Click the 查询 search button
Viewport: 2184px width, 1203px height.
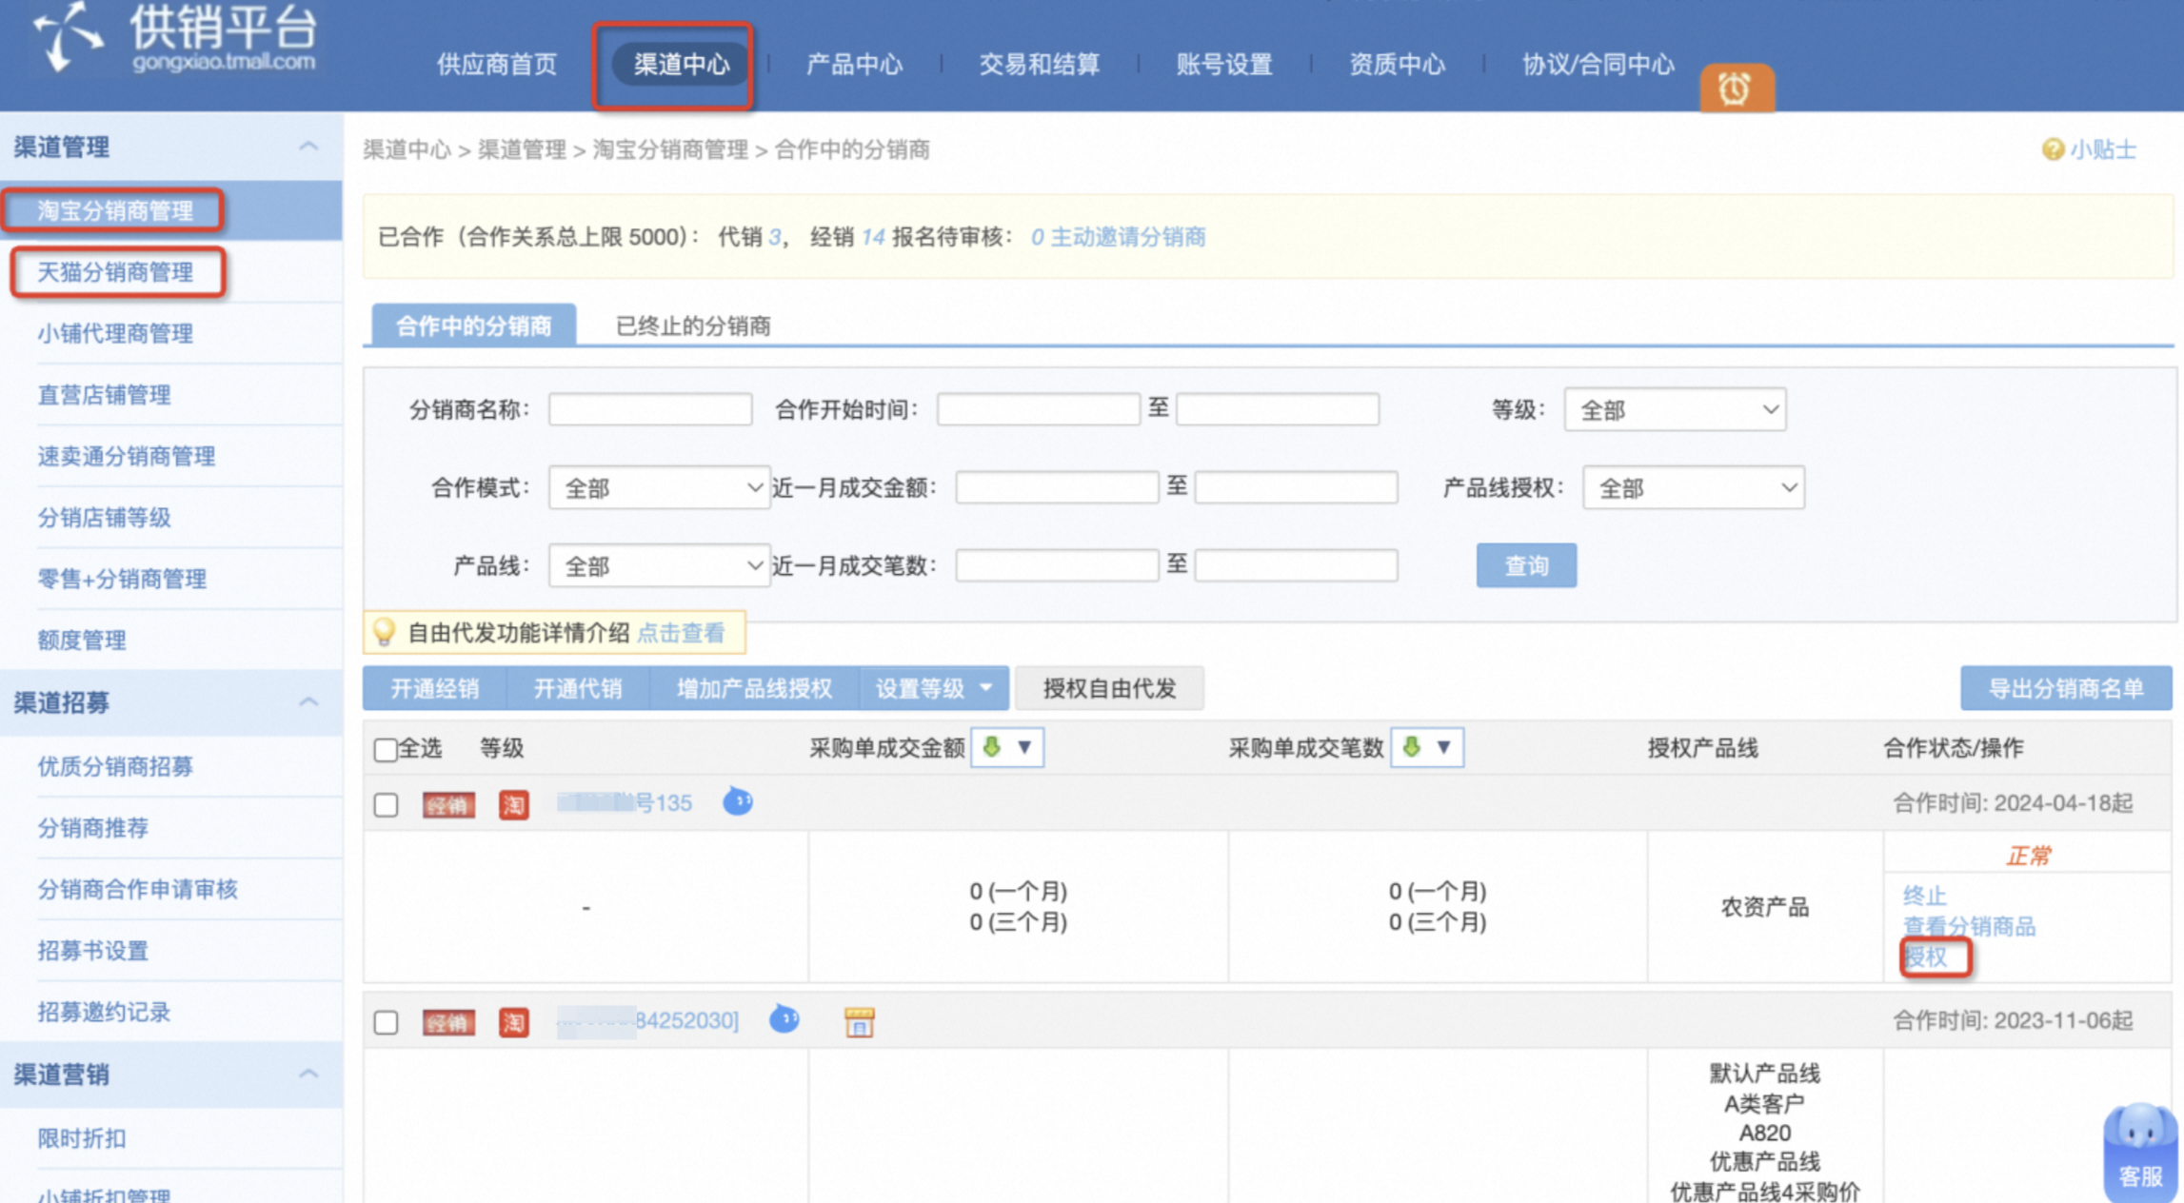(1526, 565)
